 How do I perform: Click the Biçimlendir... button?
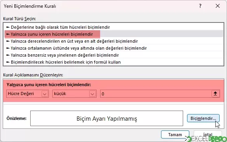[203, 118]
